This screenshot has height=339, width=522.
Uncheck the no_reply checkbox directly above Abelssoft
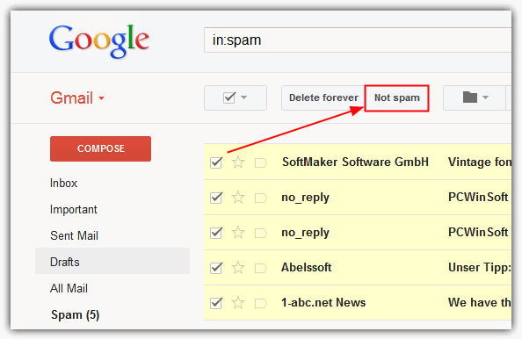point(216,233)
